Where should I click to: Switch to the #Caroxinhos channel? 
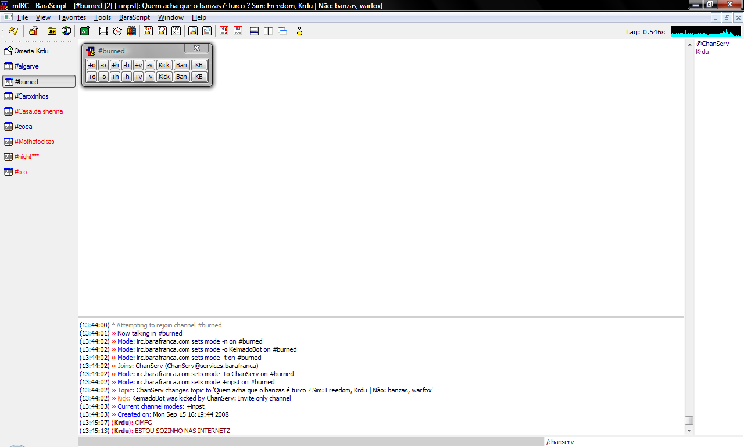(x=31, y=96)
